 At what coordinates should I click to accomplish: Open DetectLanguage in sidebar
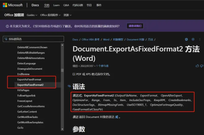click(27, 63)
